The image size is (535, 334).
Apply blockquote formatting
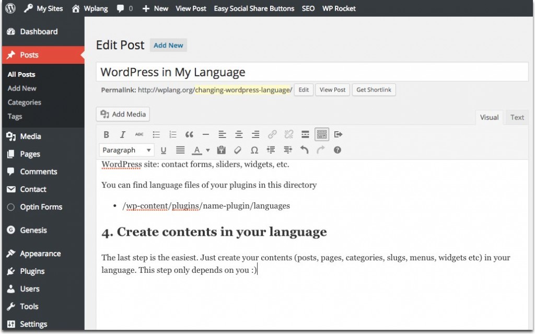click(189, 134)
